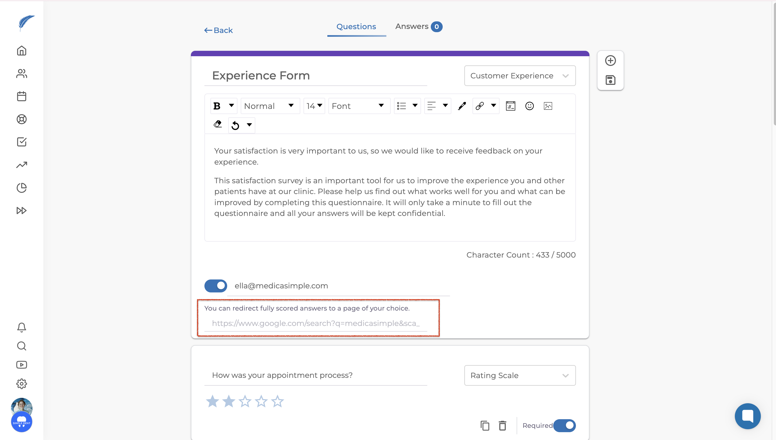Open the notifications bell in sidebar
Viewport: 776px width, 440px height.
click(21, 327)
